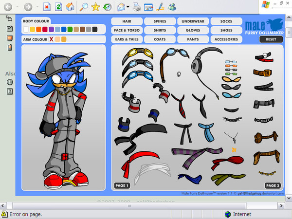Choose green body colour swatch
Image resolution: width=292 pixels, height=219 pixels.
point(70,29)
